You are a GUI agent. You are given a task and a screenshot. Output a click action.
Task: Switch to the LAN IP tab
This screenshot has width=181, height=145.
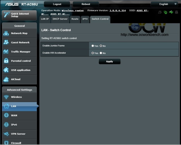pos(45,19)
